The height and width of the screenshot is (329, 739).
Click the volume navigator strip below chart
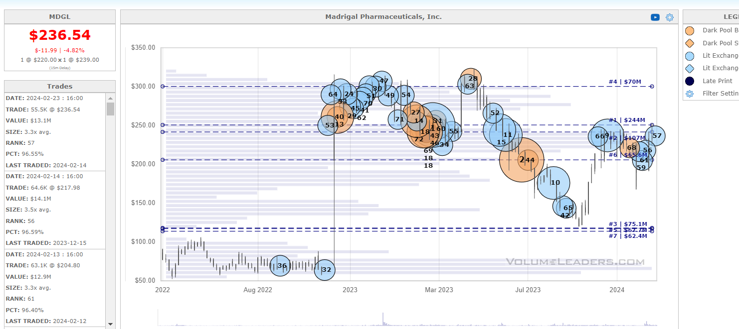coord(407,318)
